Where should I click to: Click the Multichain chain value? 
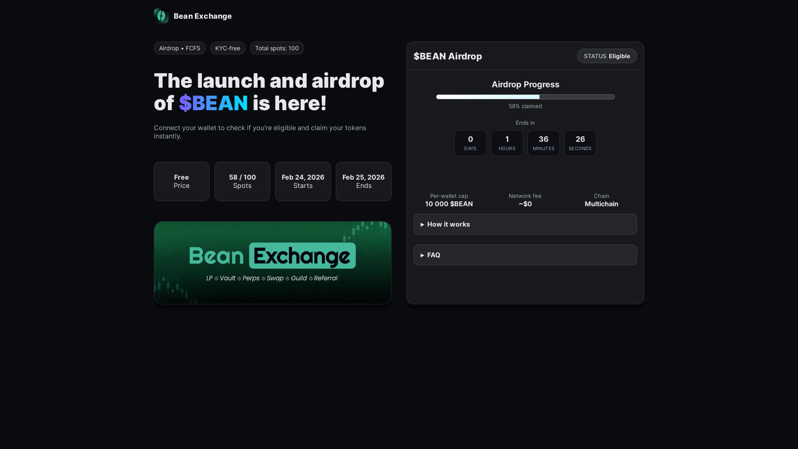[601, 204]
